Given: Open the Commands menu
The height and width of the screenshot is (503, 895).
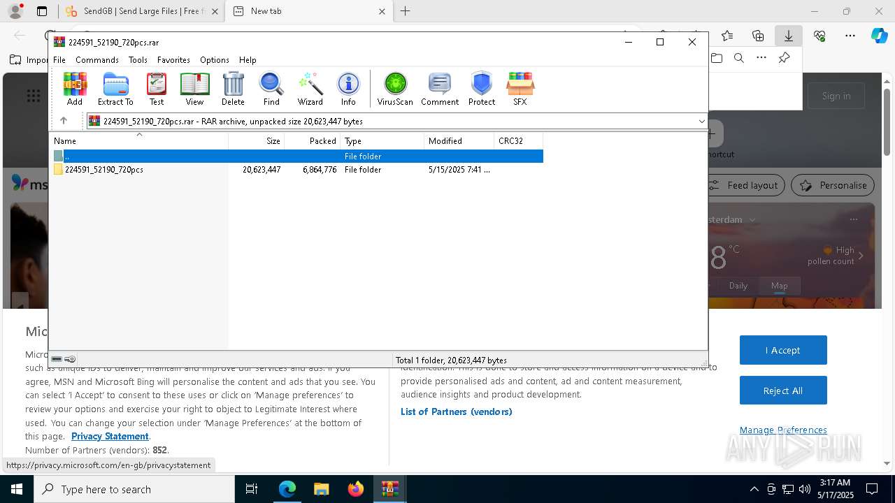Looking at the screenshot, I should [x=97, y=60].
